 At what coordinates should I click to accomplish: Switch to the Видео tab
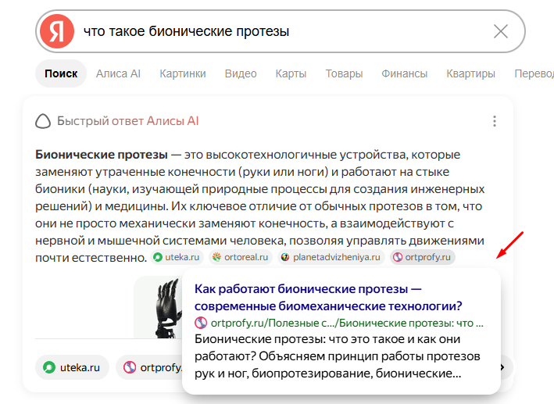click(x=241, y=73)
